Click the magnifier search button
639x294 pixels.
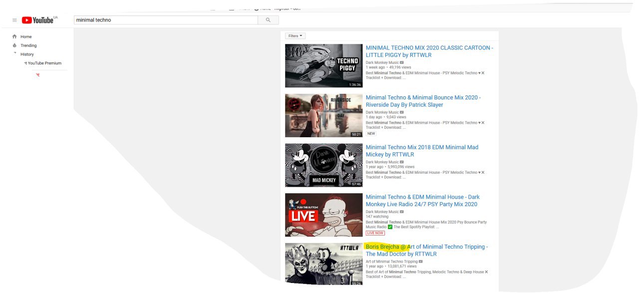268,20
